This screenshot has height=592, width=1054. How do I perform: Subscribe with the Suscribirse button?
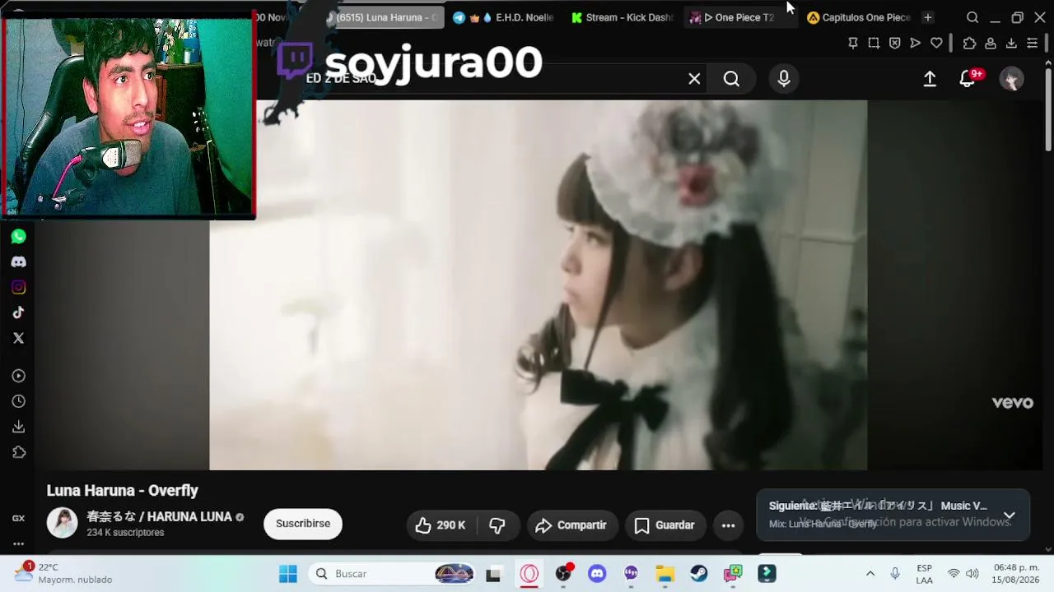303,524
